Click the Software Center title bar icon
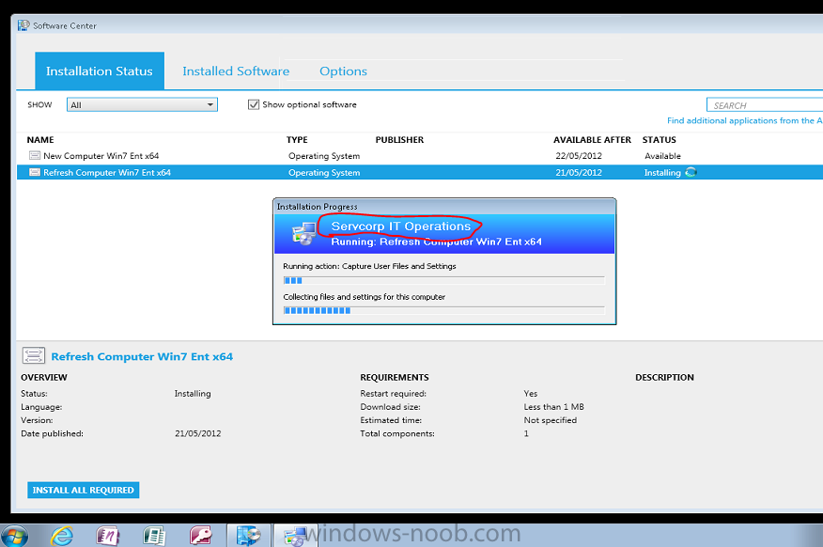823x547 pixels. [23, 25]
